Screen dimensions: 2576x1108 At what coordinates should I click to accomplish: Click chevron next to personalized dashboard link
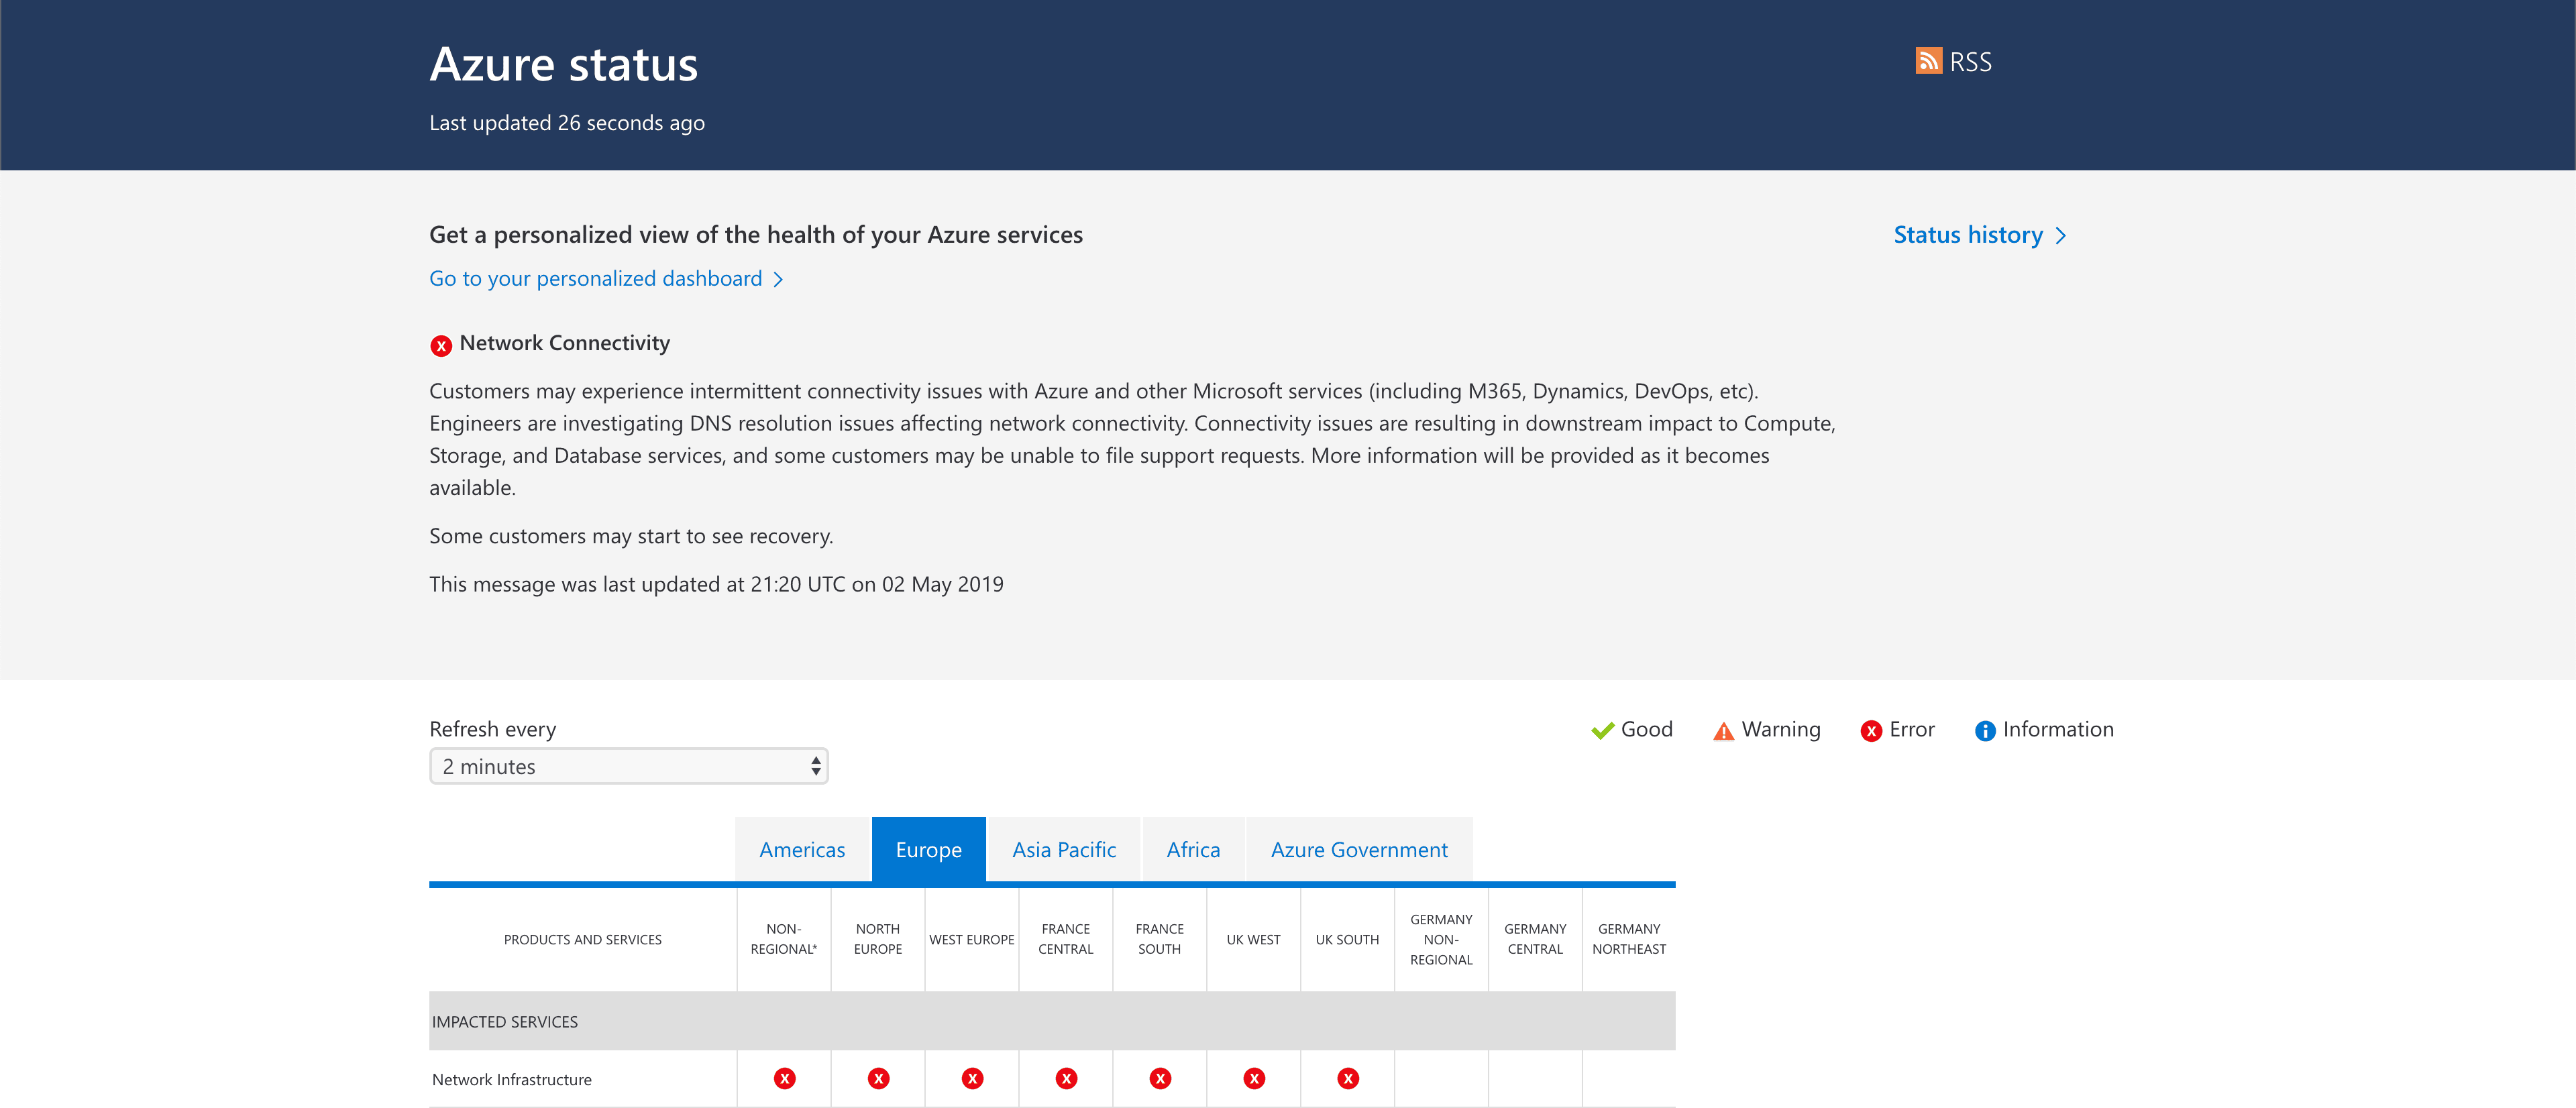(x=778, y=280)
